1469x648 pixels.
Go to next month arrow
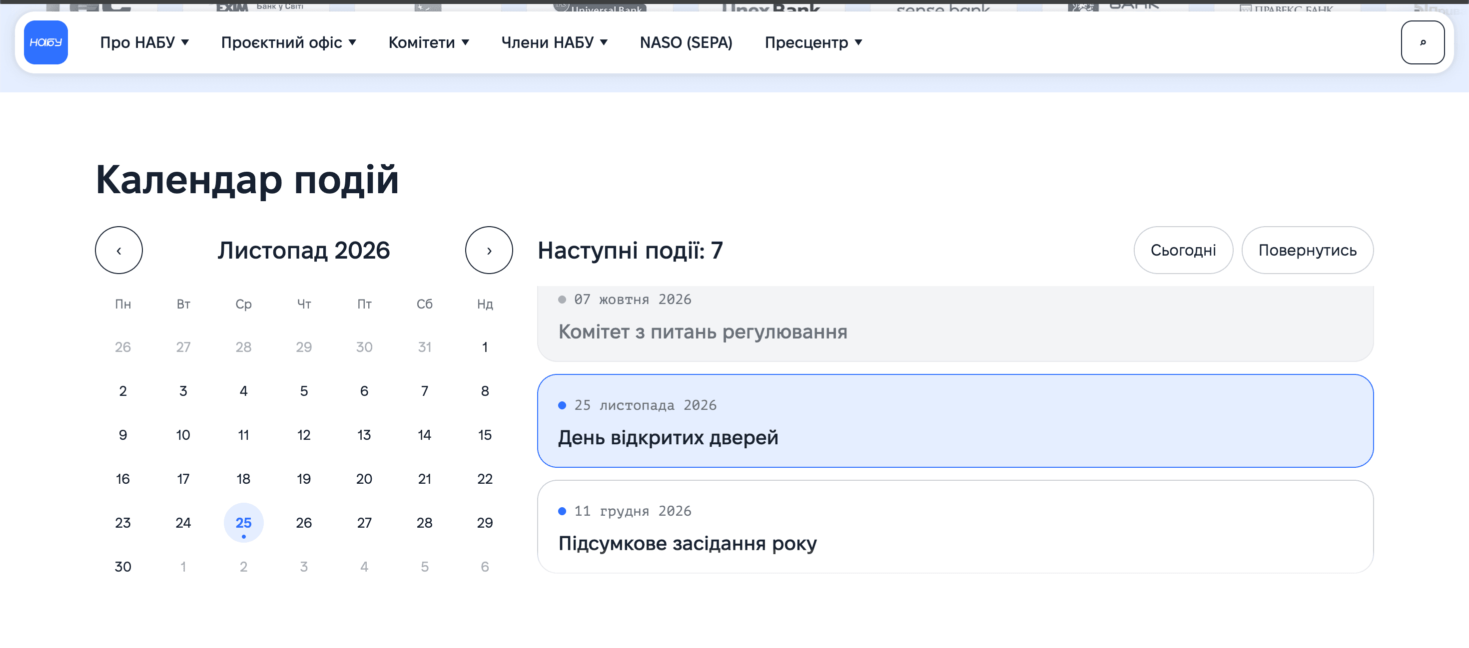(x=489, y=250)
